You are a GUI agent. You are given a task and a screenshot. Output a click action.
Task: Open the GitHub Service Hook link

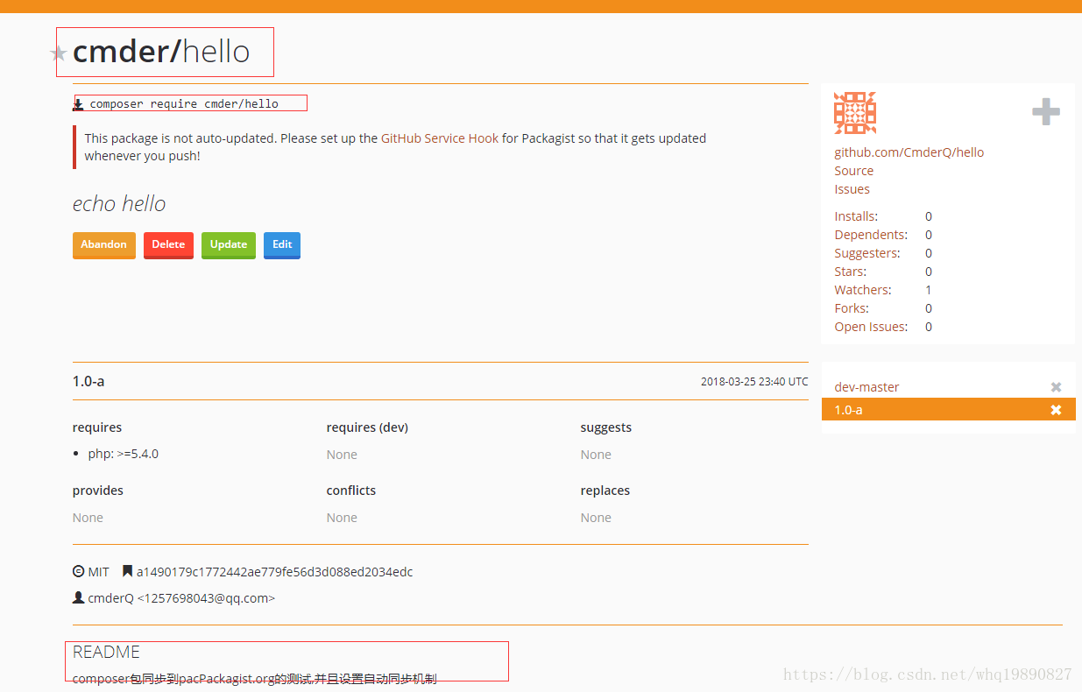click(x=440, y=138)
